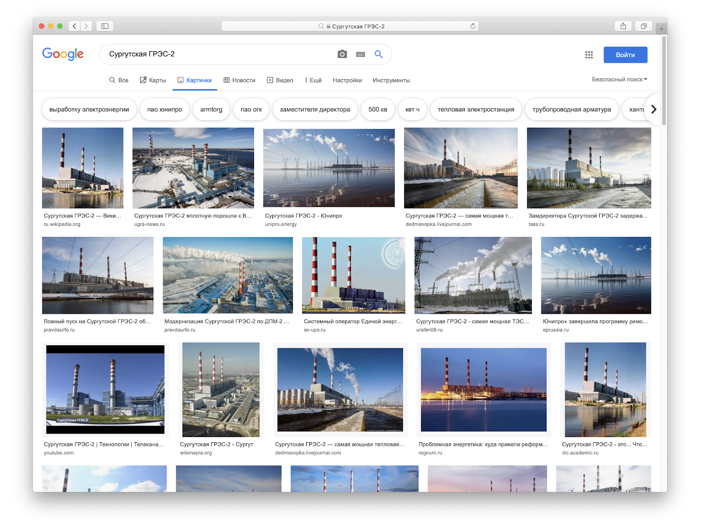Select the пао юнипро chip
707x529 pixels.
pyautogui.click(x=164, y=109)
